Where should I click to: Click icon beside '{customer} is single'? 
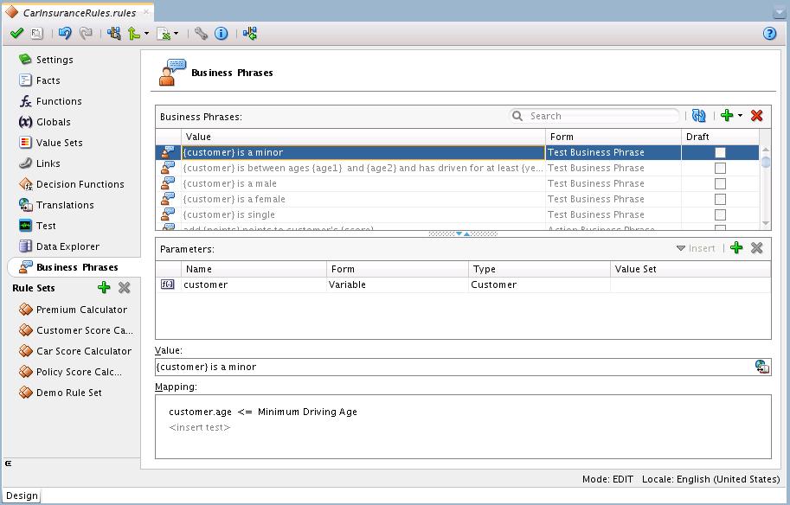(x=168, y=214)
